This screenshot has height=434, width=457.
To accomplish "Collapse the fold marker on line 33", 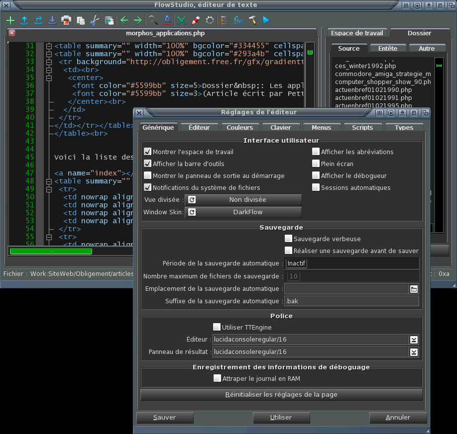I will (x=49, y=62).
